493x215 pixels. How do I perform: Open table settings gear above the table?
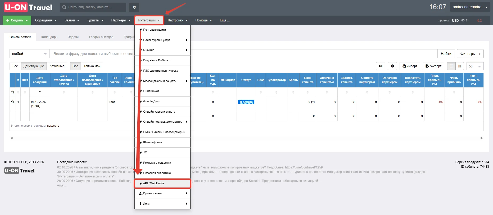tap(392, 66)
